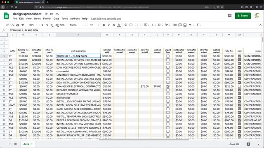Open the Data menu
This screenshot has width=264, height=148.
click(56, 18)
